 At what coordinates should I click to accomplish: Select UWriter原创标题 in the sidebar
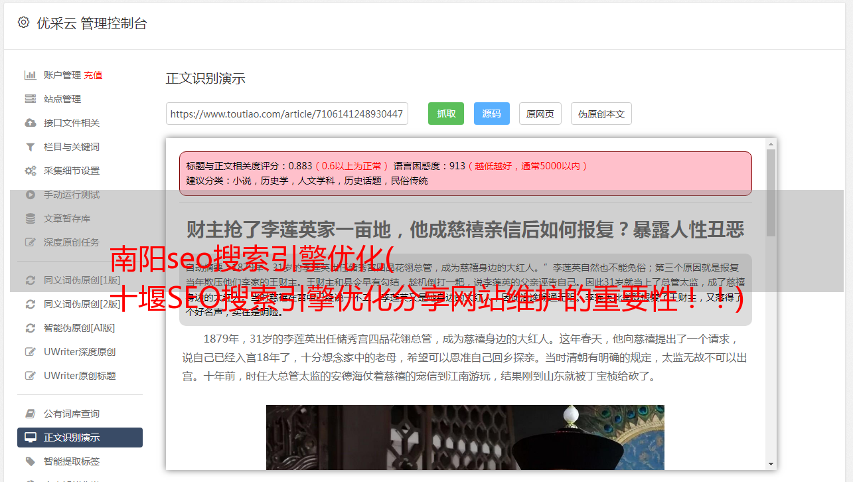80,376
